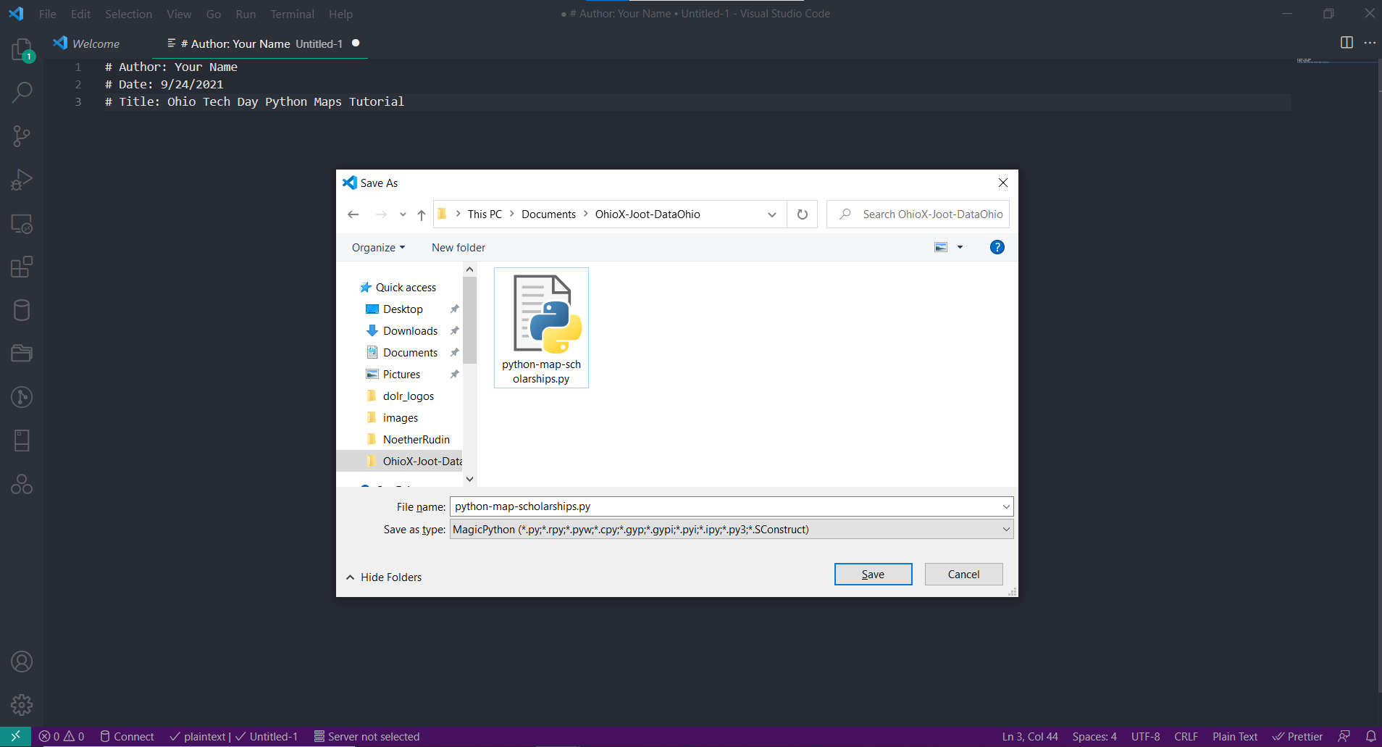The height and width of the screenshot is (747, 1382).
Task: Open the Edit menu
Action: [x=80, y=14]
